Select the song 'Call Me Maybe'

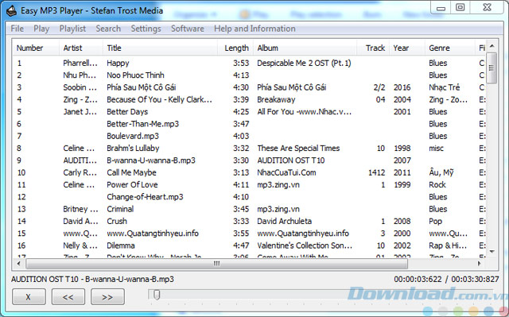click(131, 172)
